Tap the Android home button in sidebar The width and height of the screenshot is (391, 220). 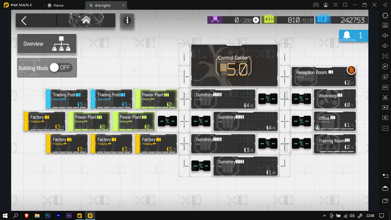click(x=385, y=188)
